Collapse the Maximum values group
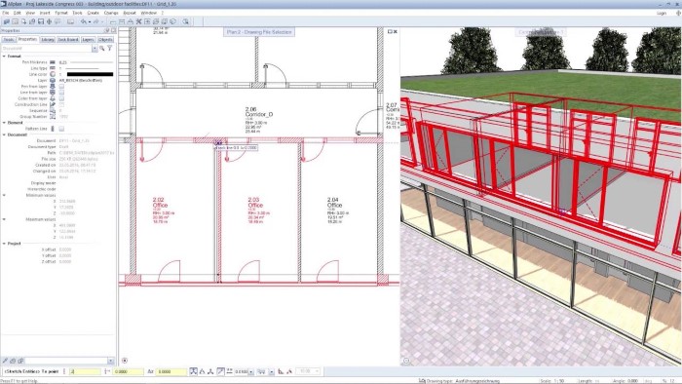Image resolution: width=682 pixels, height=384 pixels. click(4, 219)
